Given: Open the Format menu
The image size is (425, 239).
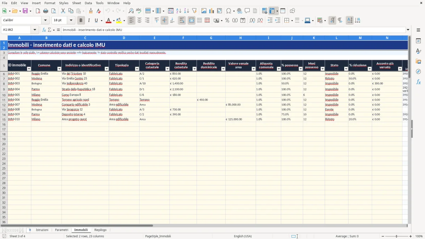Looking at the screenshot, I should [x=50, y=3].
